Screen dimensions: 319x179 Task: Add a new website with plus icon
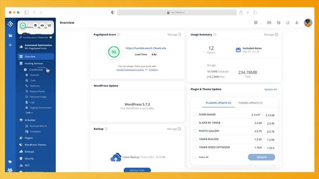[10, 45]
